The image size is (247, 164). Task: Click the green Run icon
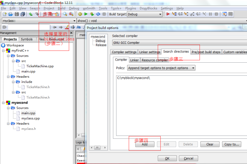pyautogui.click(x=86, y=14)
